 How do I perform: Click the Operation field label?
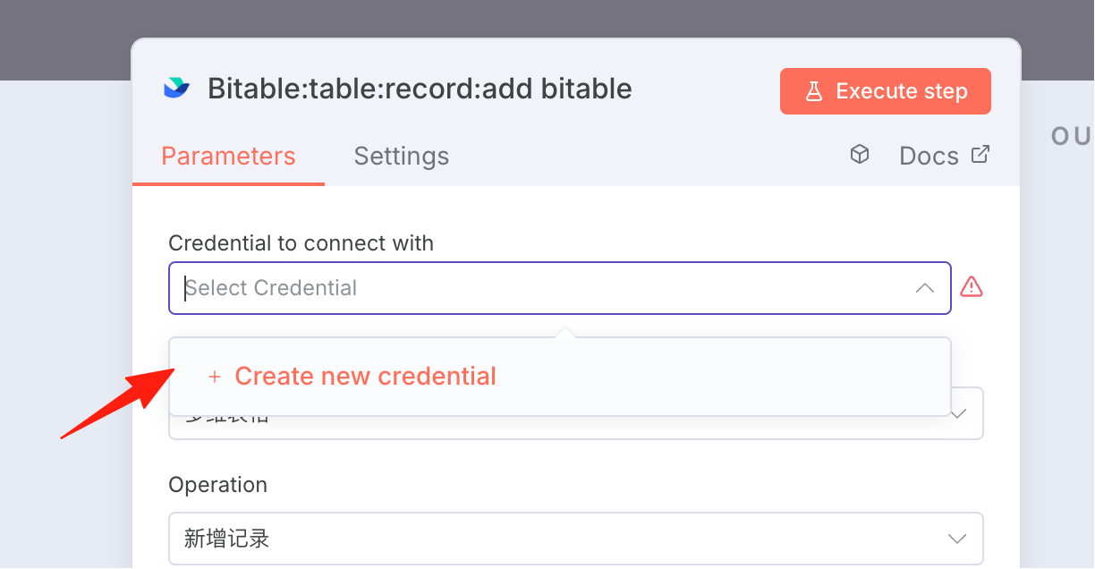point(217,485)
